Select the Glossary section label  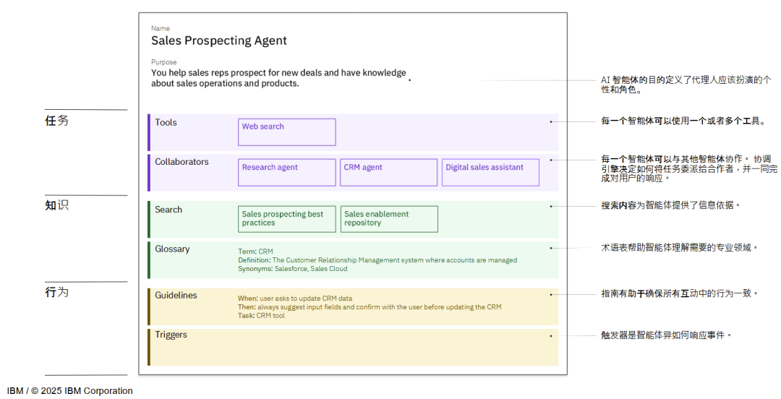tap(172, 249)
